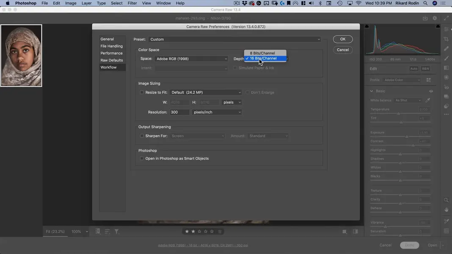
Task: Open the Resize to Fit Default dropdown
Action: [x=206, y=93]
